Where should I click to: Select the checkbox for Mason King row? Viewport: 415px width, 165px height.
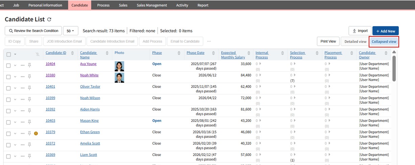[x=9, y=122]
